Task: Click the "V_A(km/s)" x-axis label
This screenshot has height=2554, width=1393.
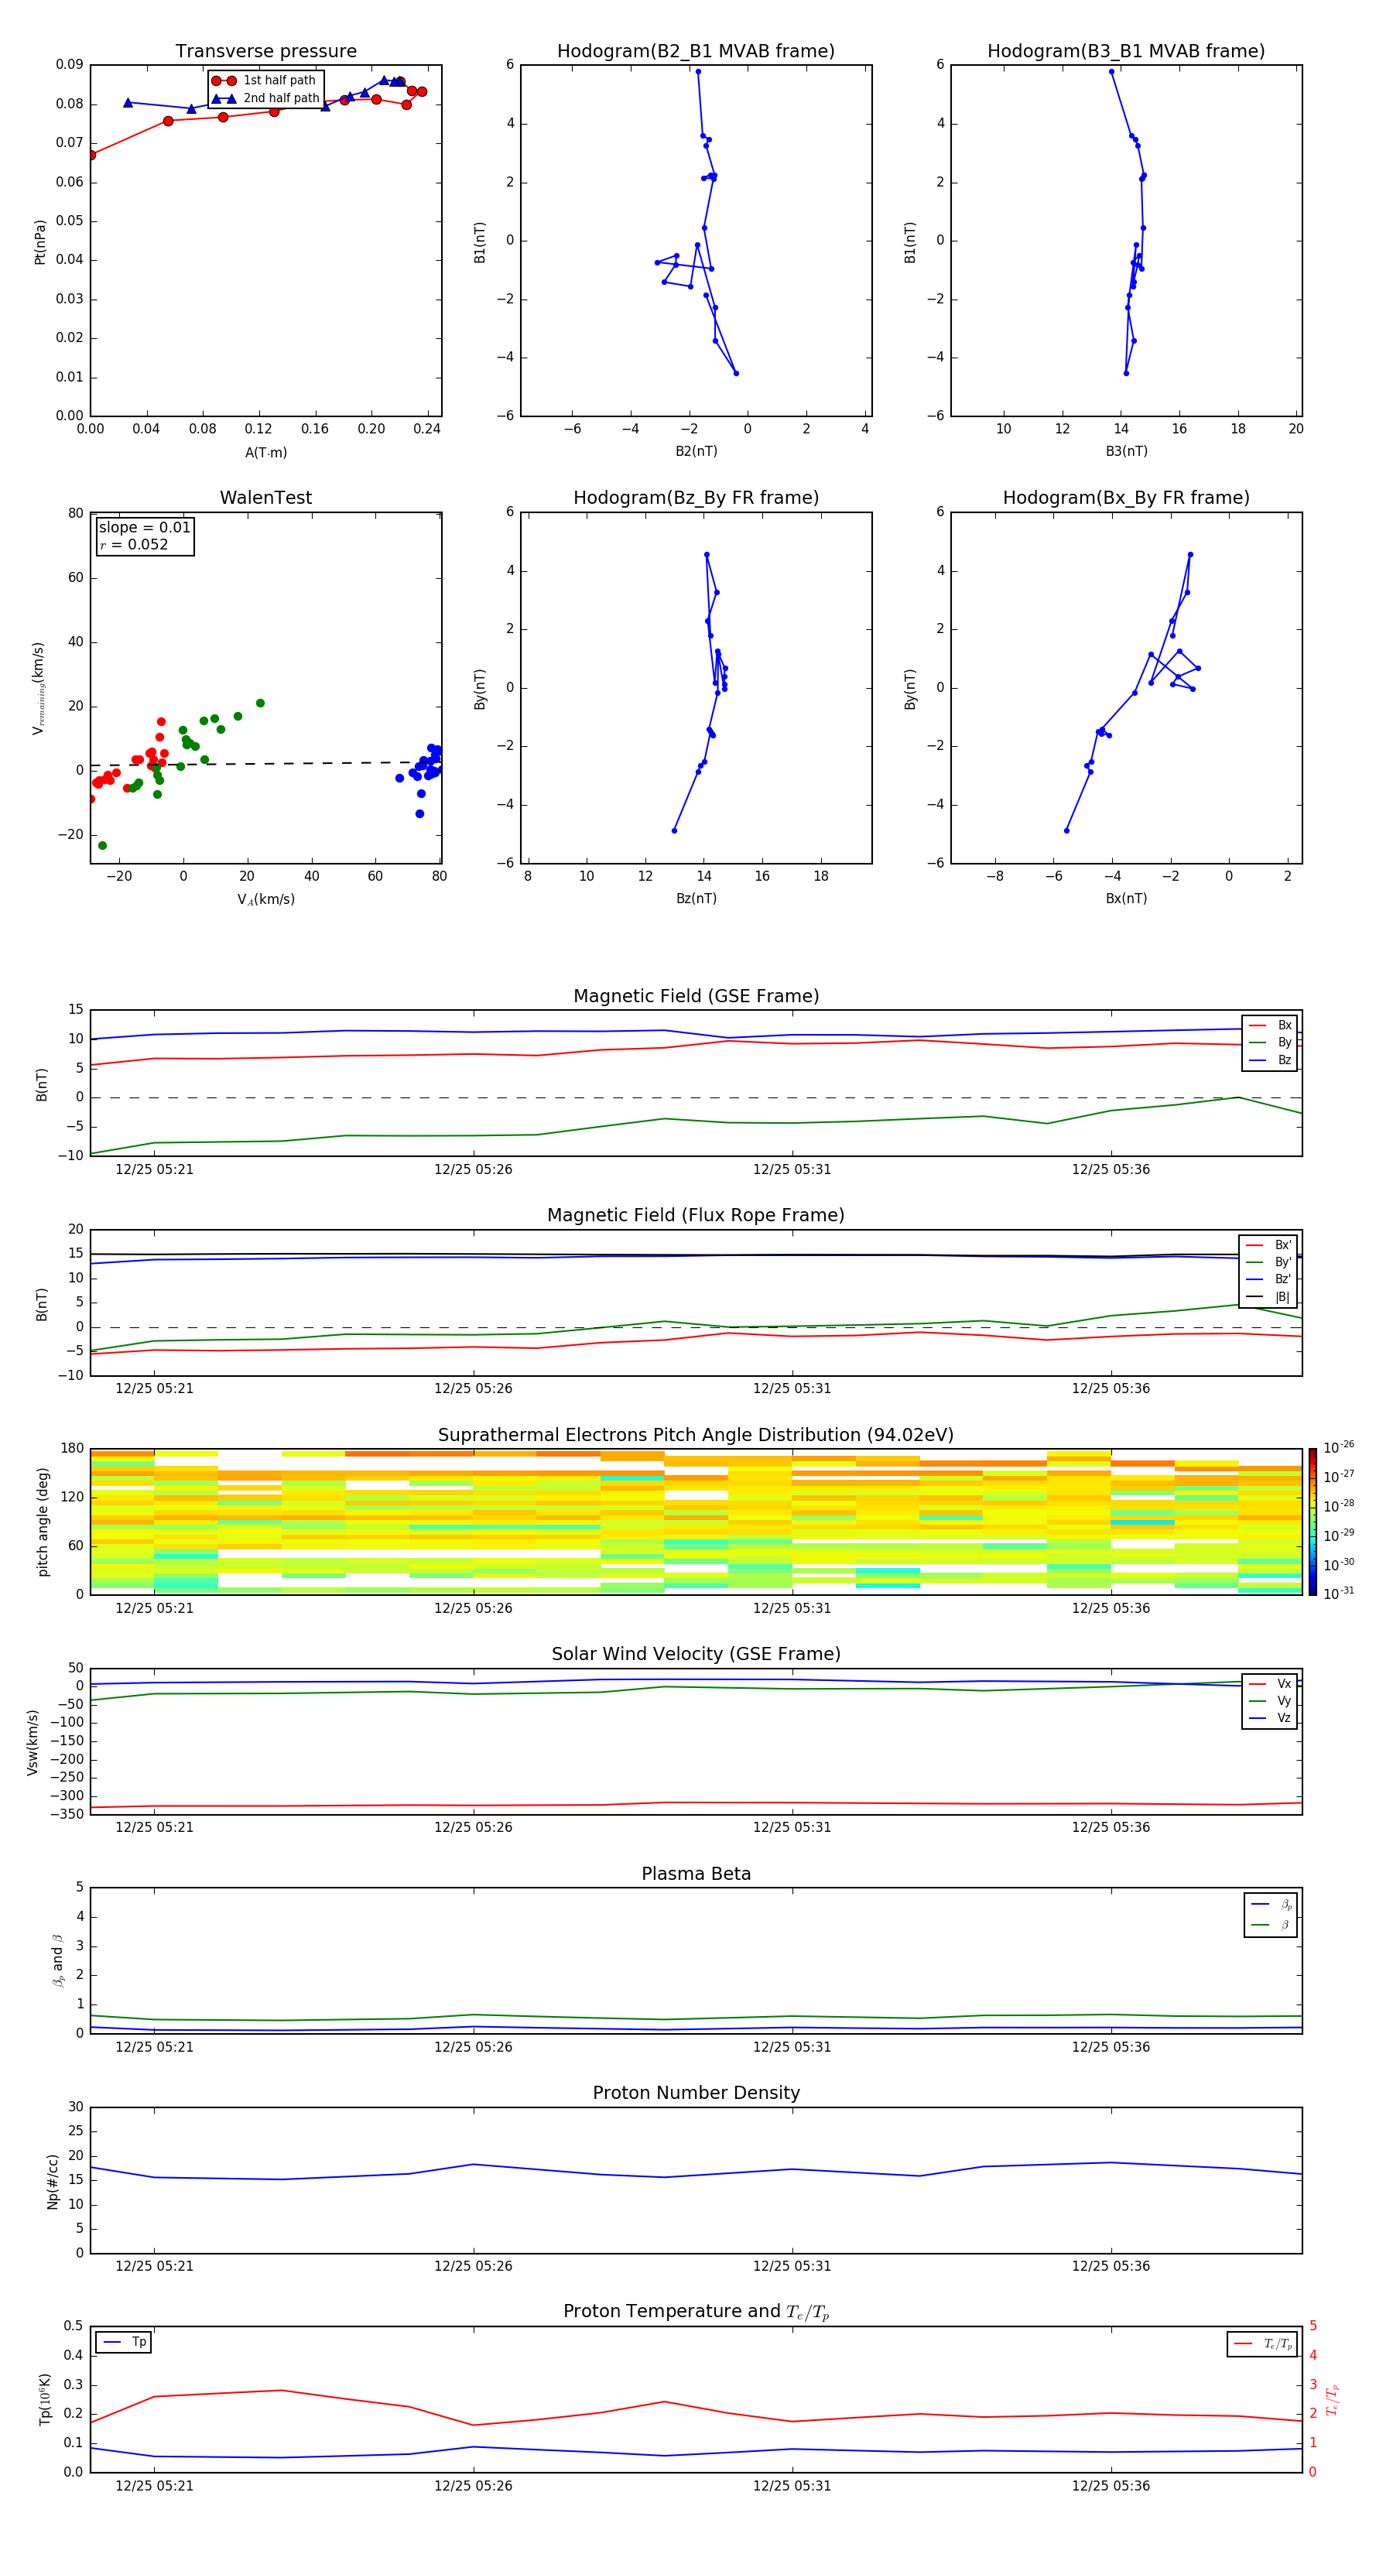Action: point(265,900)
